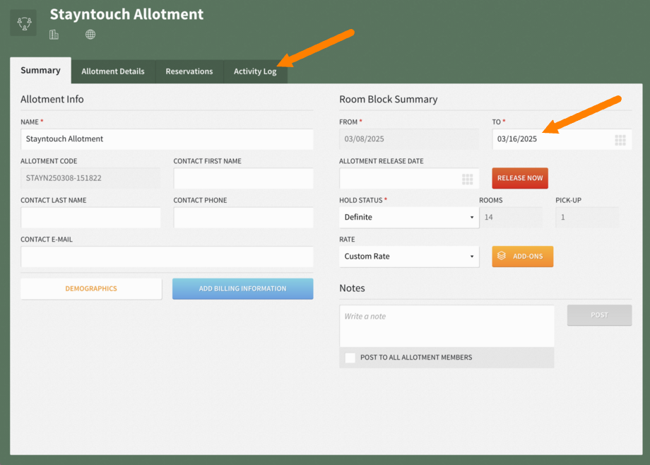Click the Notes heading
Screen dimensions: 650x465
click(x=352, y=288)
